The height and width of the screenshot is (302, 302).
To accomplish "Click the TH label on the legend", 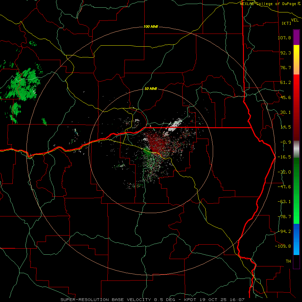I will click(288, 261).
